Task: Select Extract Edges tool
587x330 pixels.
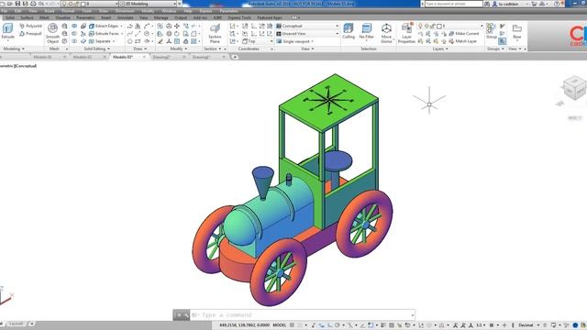Action: pyautogui.click(x=104, y=27)
